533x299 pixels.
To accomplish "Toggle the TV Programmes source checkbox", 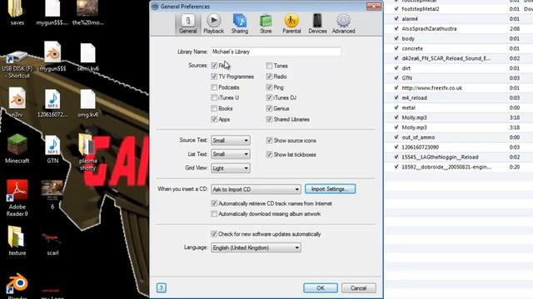I will coord(214,76).
